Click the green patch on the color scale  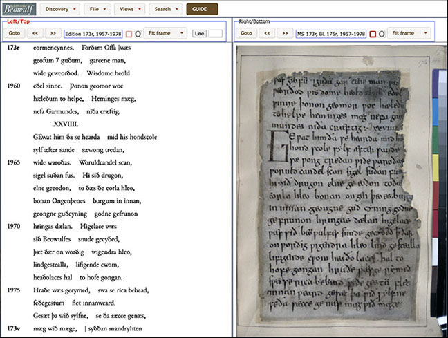(x=436, y=140)
